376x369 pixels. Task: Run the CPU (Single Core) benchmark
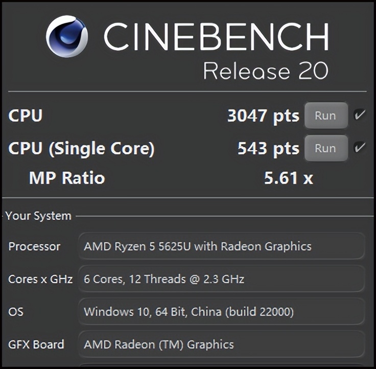(x=325, y=148)
